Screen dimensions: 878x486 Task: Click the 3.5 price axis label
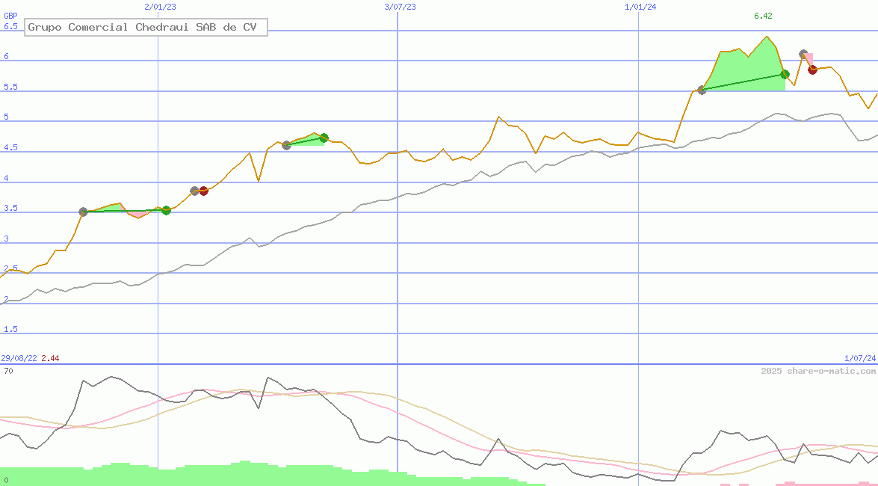[10, 208]
